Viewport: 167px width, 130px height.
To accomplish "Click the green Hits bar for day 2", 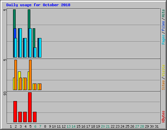I will [x=14, y=19].
